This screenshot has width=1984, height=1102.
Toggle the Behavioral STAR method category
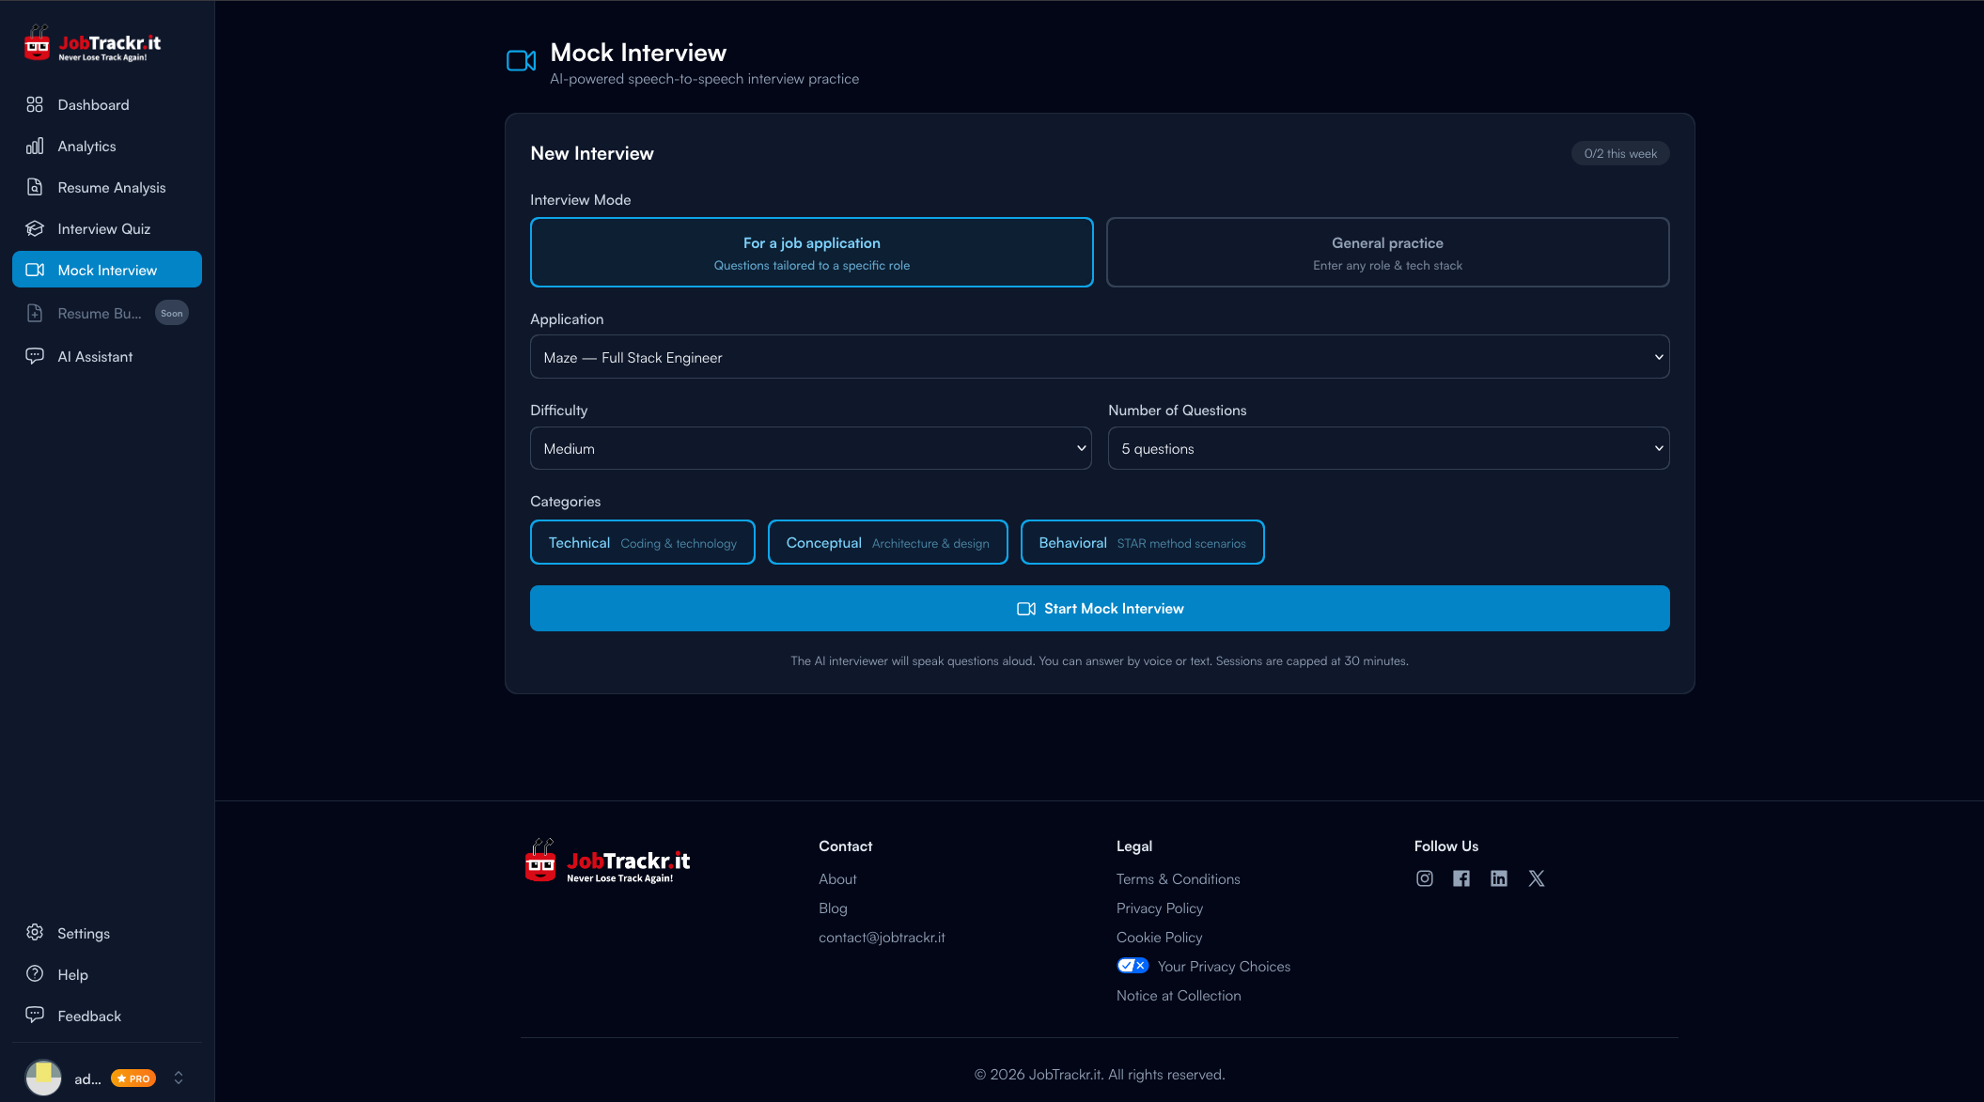coord(1142,542)
